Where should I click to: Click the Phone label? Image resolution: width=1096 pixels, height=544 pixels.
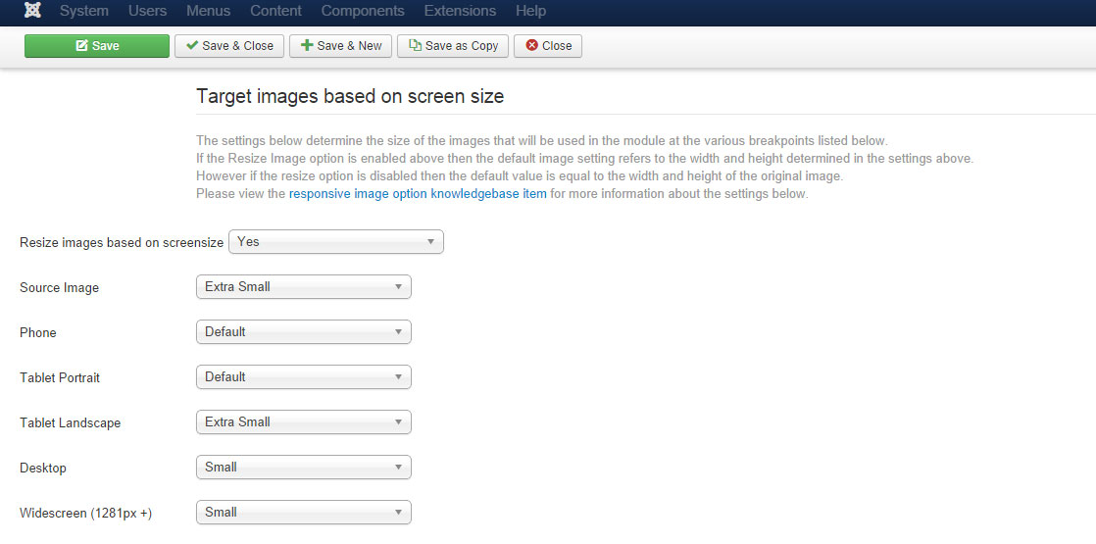coord(38,333)
